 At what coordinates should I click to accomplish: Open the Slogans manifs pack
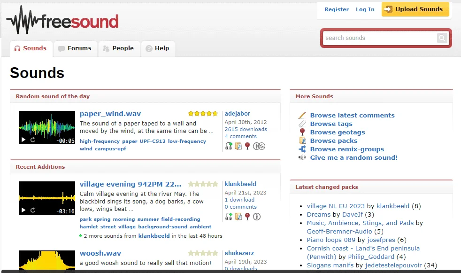pyautogui.click(x=330, y=265)
